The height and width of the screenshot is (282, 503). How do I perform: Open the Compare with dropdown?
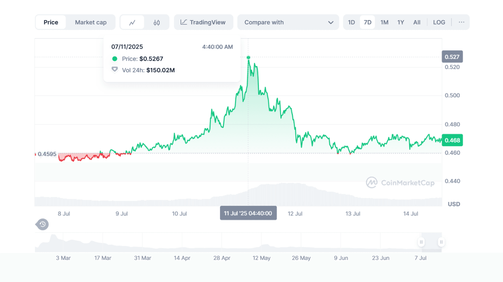coord(288,22)
